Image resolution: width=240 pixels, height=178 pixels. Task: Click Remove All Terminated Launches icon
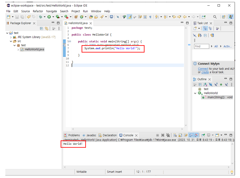coord(168,135)
